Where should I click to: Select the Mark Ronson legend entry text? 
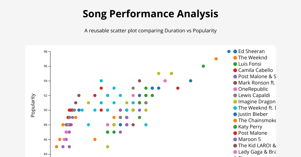click(256, 83)
